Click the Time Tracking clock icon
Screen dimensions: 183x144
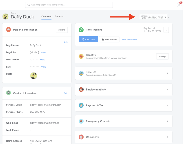tap(81, 30)
